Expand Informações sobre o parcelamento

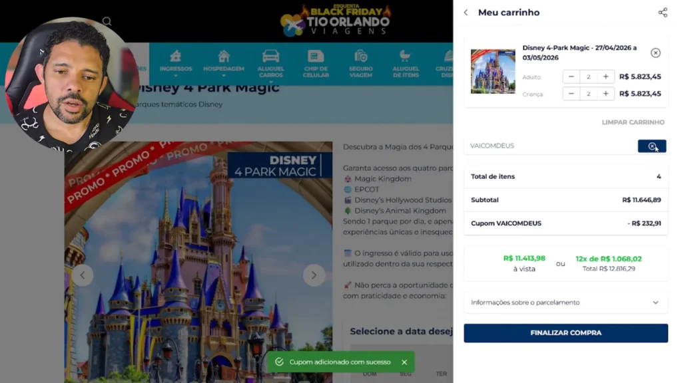click(565, 303)
